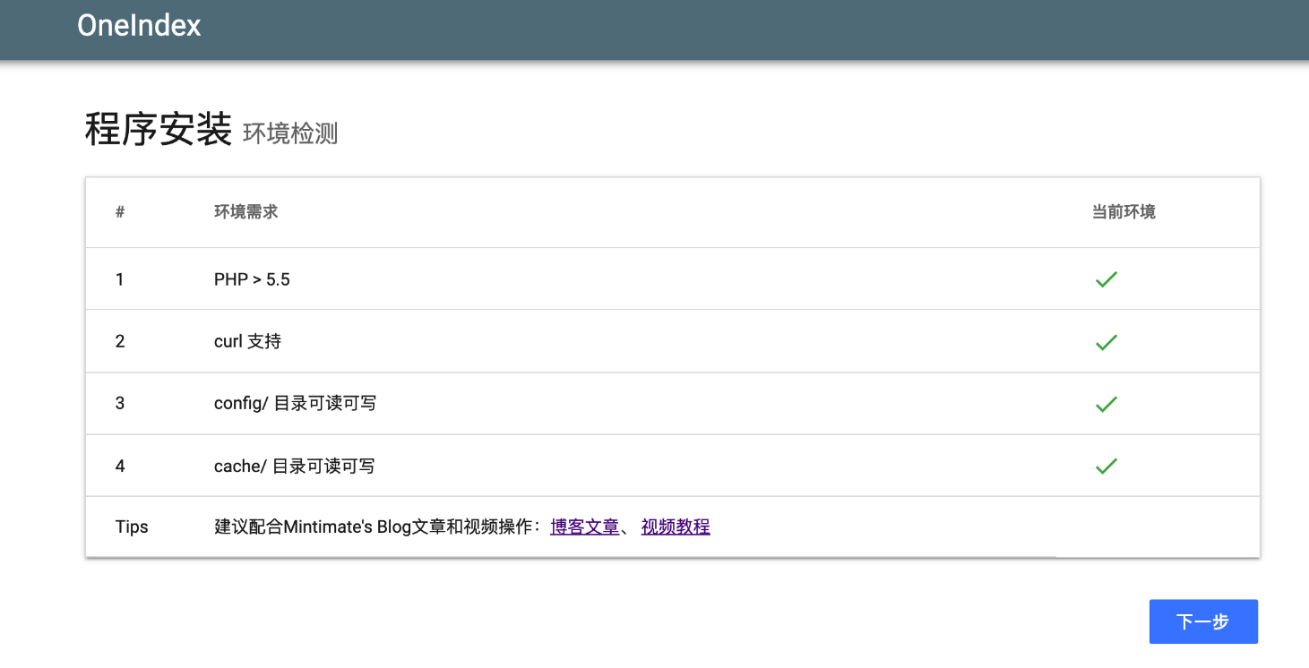Select the PHP > 5.5 requirement text
Screen dimensions: 1309x668
(252, 279)
